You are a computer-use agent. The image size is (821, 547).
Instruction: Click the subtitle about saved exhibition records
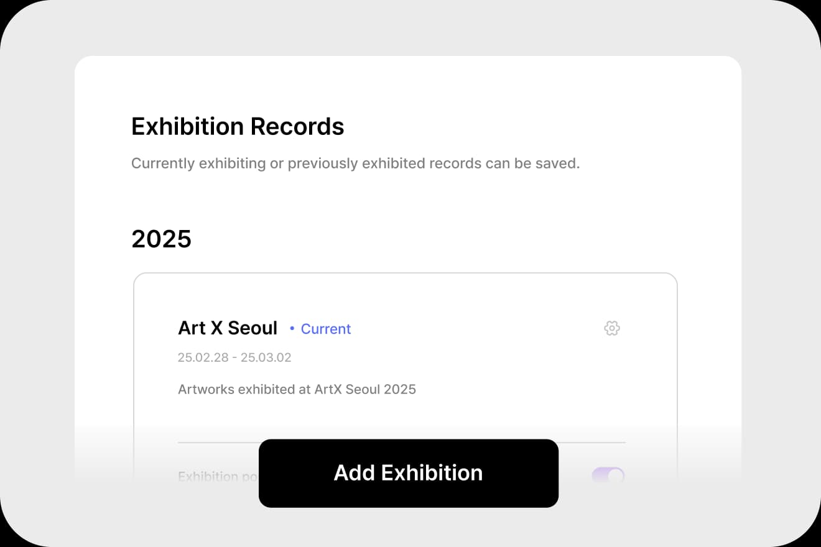(355, 163)
